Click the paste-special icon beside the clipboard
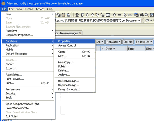The height and width of the screenshot is (121, 154). click(68, 15)
